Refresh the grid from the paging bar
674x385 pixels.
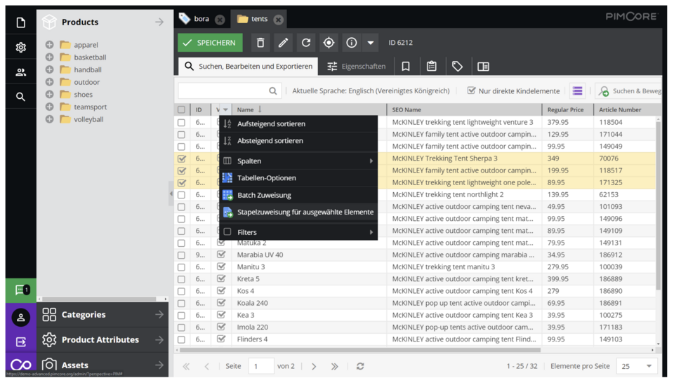coord(360,366)
